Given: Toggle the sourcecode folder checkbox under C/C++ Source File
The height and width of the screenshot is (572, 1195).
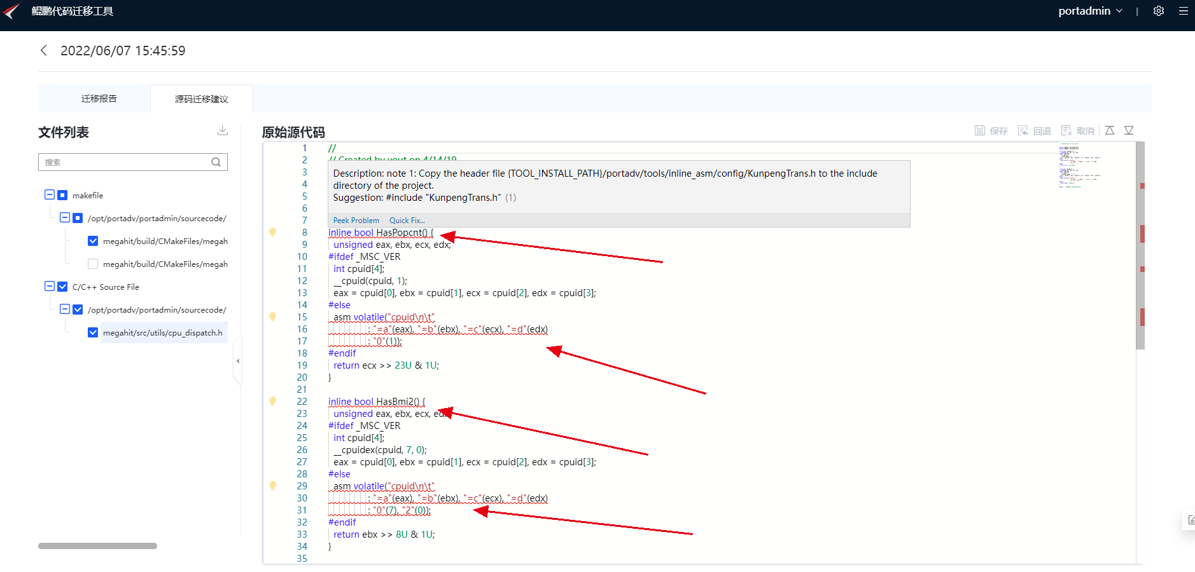Looking at the screenshot, I should coord(78,310).
